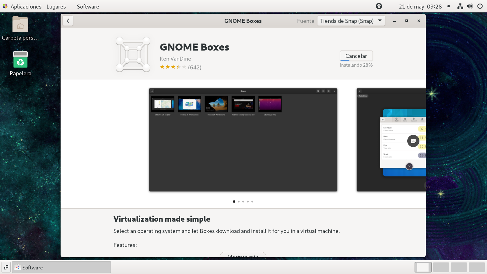Select the second screenshot carousel dot
487x274 pixels.
239,202
